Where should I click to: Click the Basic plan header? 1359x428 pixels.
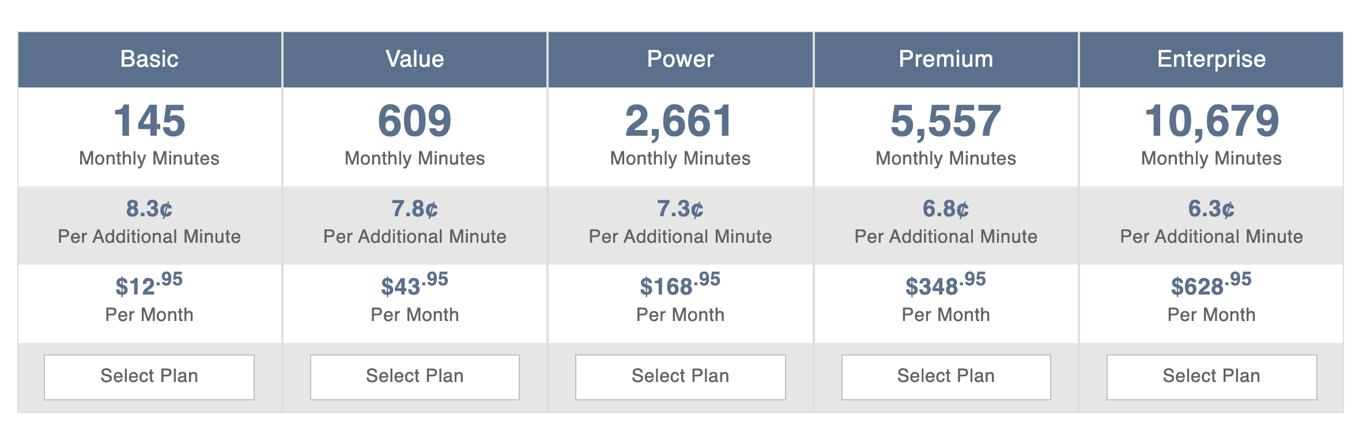(149, 59)
